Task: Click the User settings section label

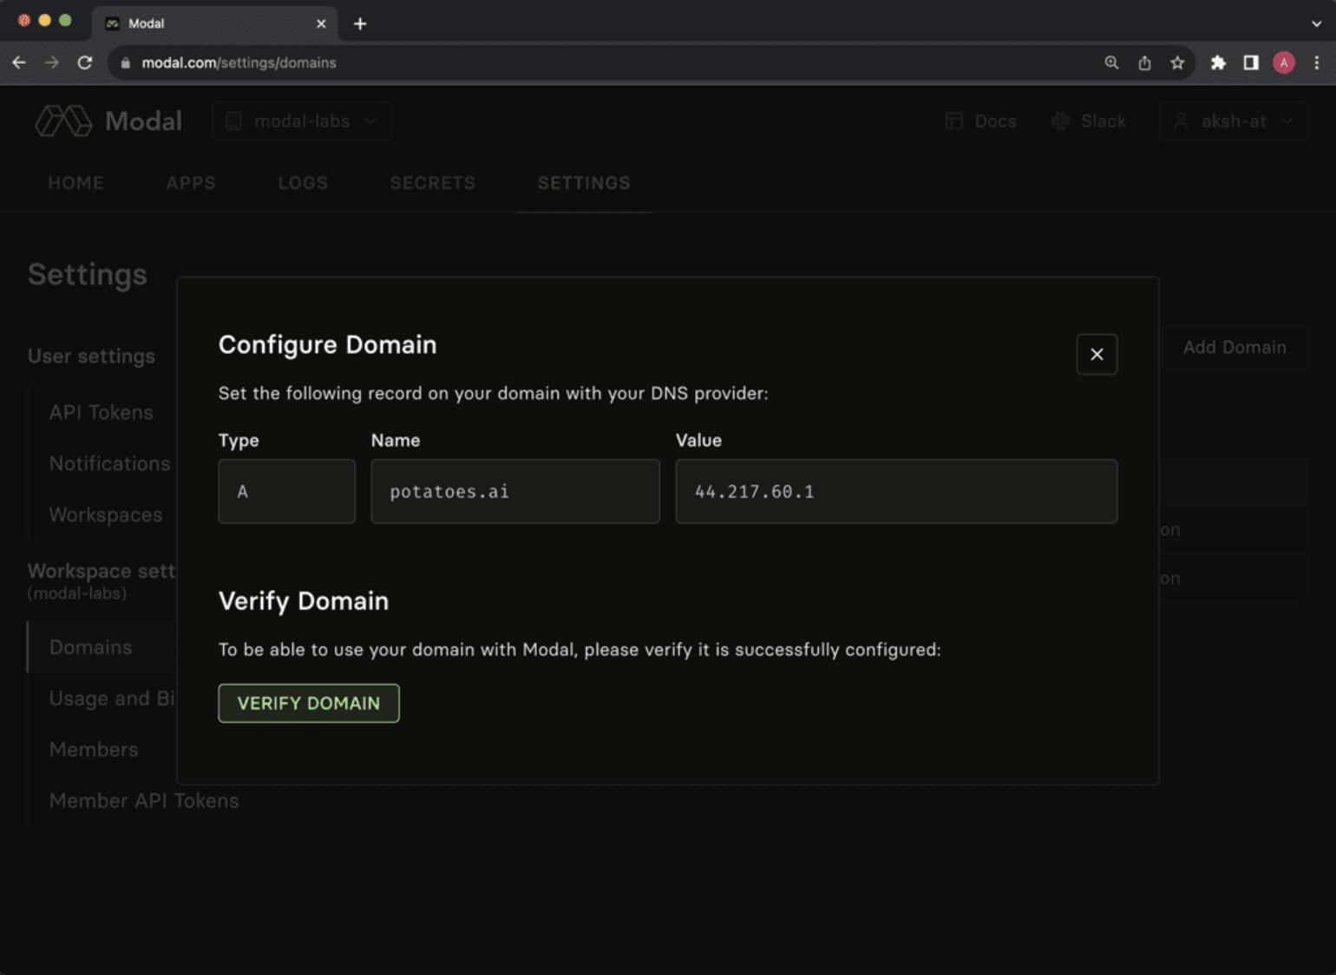Action: click(x=91, y=357)
